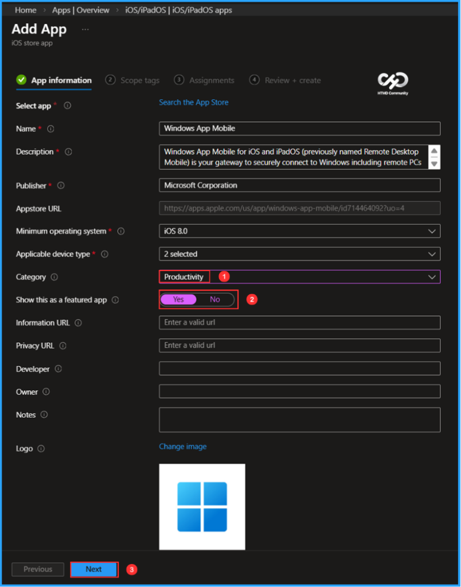Image resolution: width=461 pixels, height=587 pixels.
Task: Go to the Scope tags step
Action: [x=139, y=80]
